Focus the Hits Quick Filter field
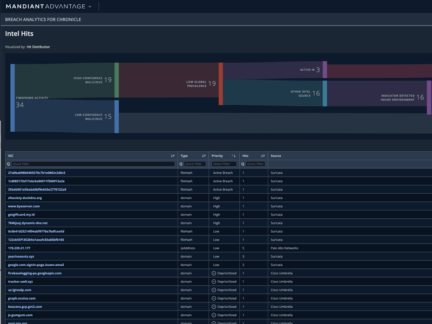Screen dimensions: 432x324 point(255,164)
